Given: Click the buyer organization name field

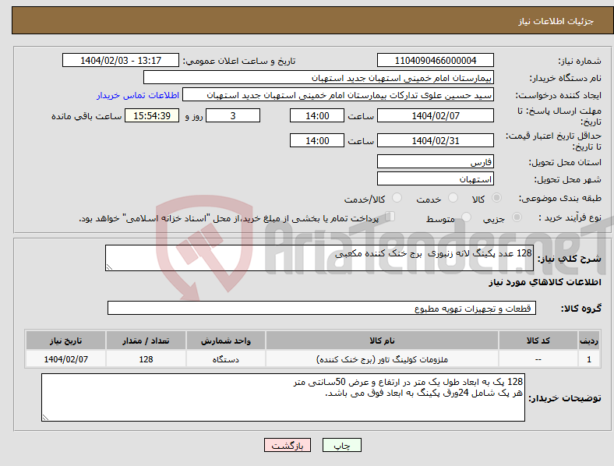Looking at the screenshot, I should (319, 77).
